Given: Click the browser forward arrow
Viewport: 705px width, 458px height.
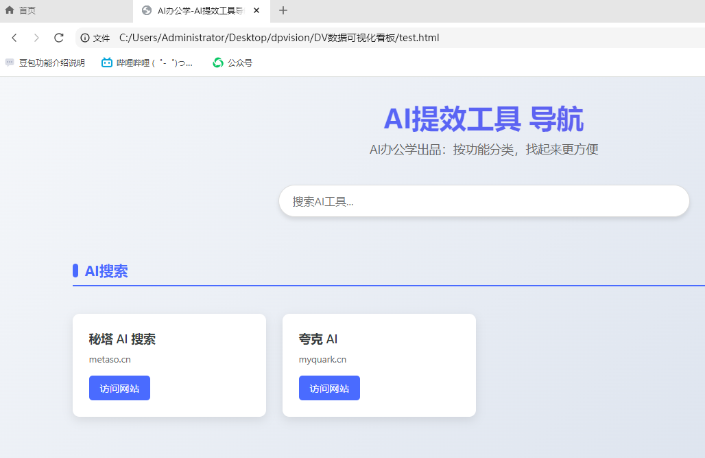Looking at the screenshot, I should coord(36,38).
